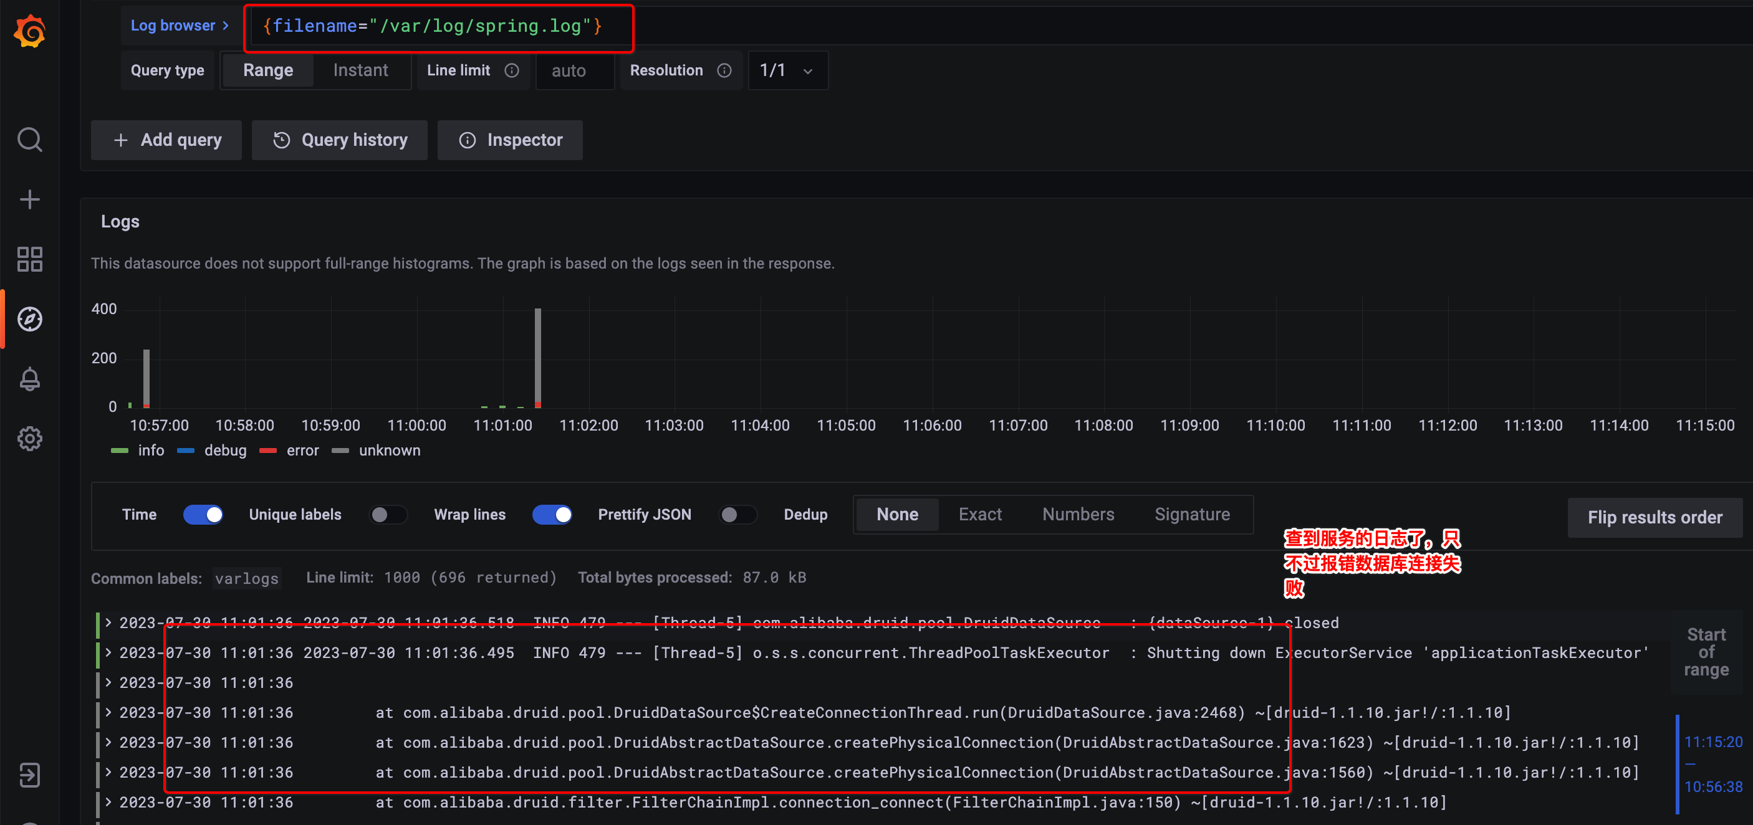
Task: Click the Resolution info icon
Action: pyautogui.click(x=724, y=71)
